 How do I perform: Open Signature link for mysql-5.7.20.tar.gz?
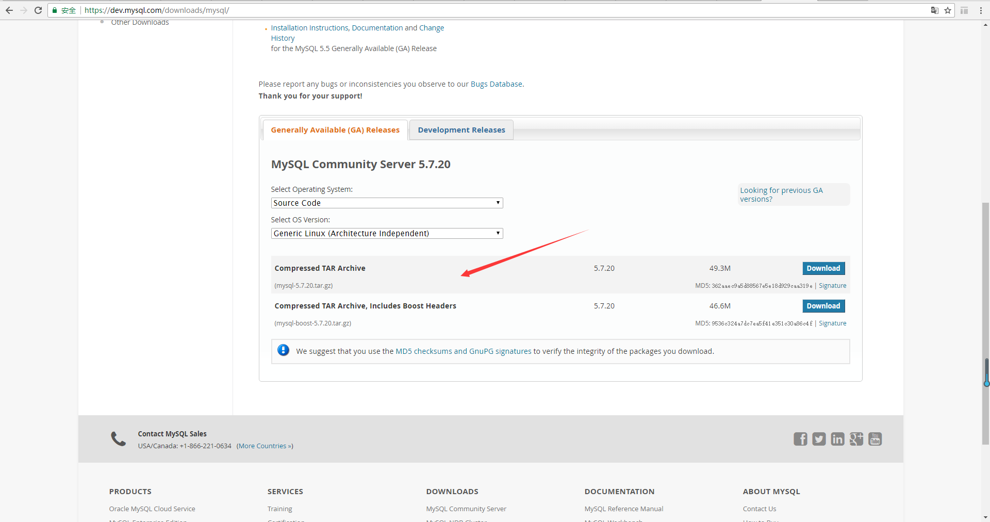pyautogui.click(x=832, y=286)
